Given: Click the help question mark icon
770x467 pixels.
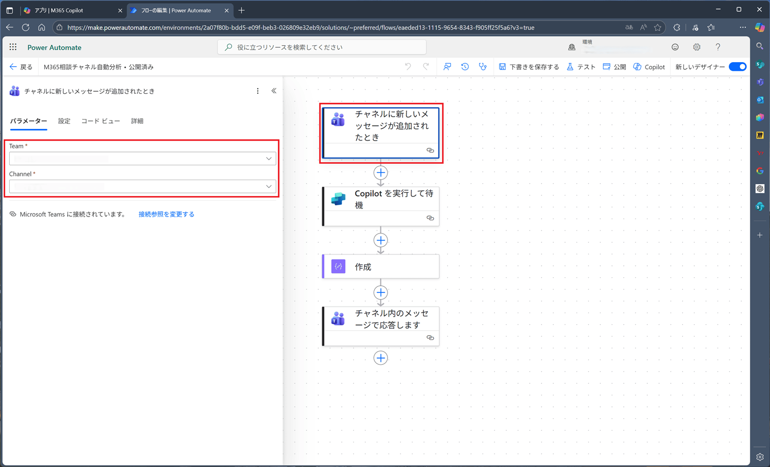Looking at the screenshot, I should point(718,47).
